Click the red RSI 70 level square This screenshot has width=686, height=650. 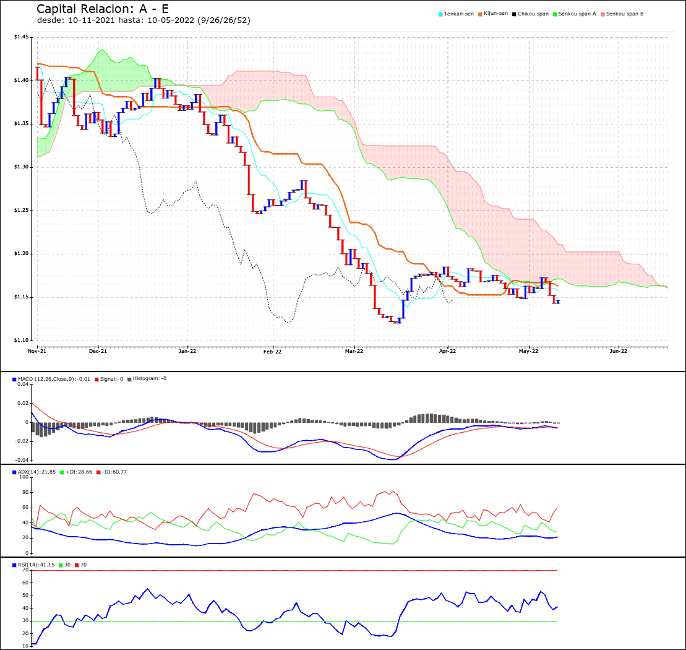(77, 565)
